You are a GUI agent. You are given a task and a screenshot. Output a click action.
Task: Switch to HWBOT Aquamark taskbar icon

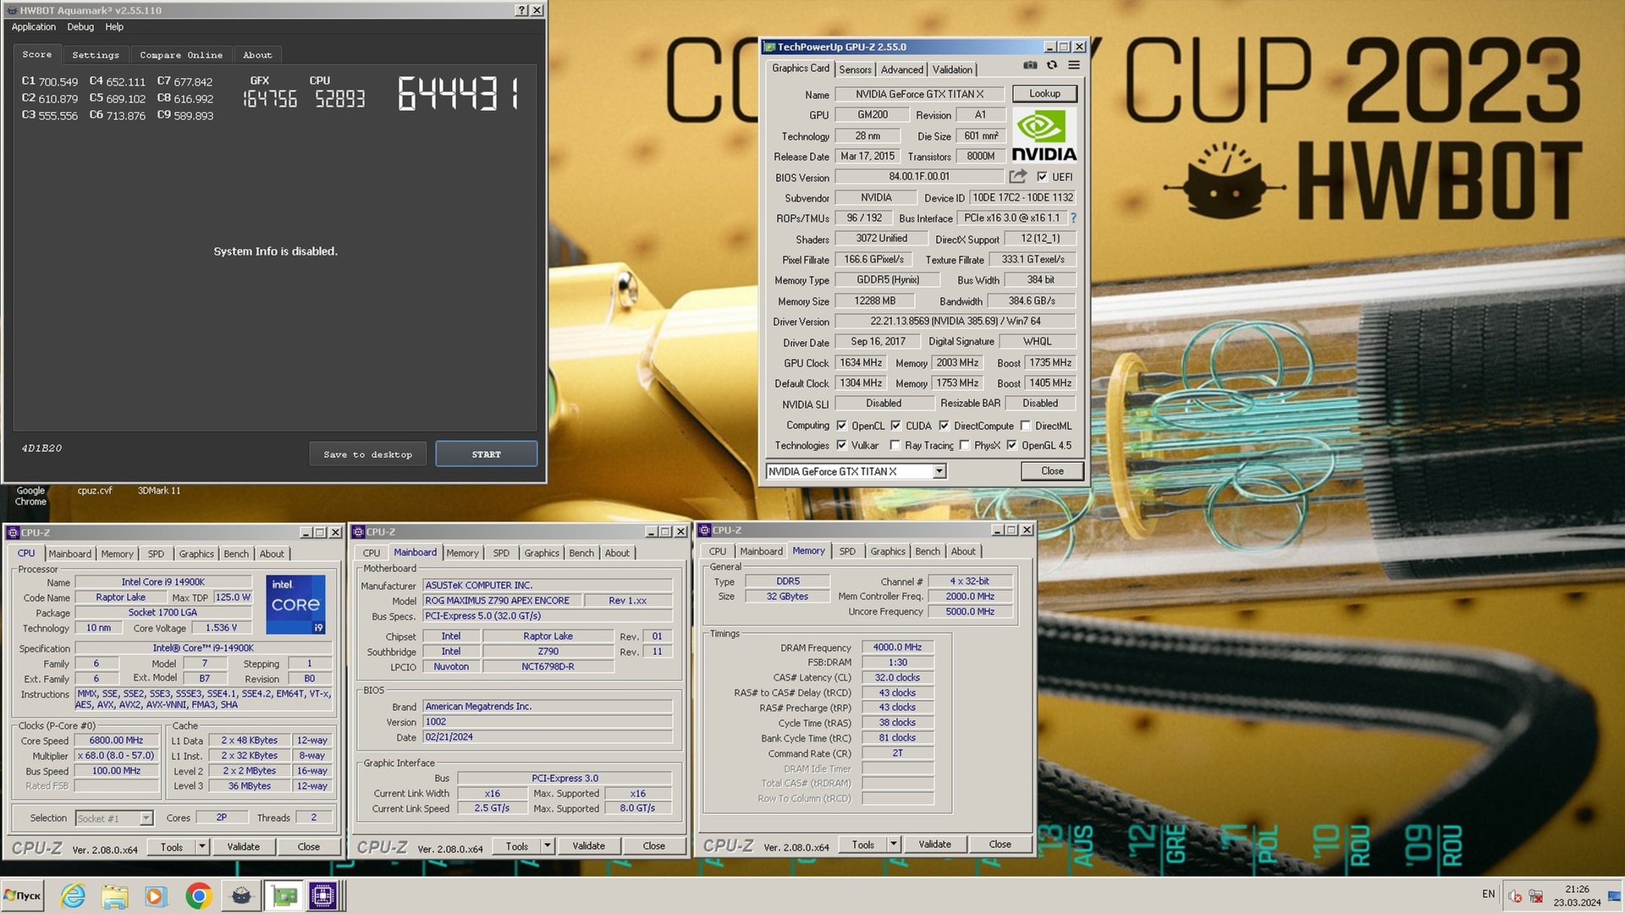[241, 895]
